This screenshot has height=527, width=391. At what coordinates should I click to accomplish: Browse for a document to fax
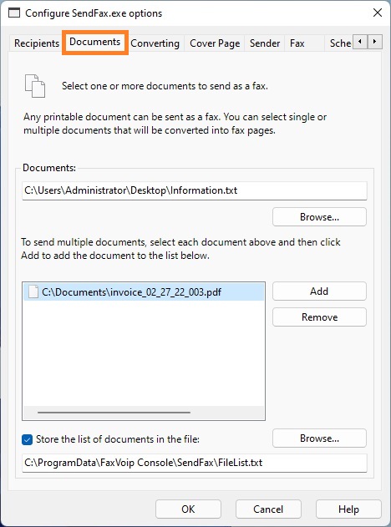point(319,217)
